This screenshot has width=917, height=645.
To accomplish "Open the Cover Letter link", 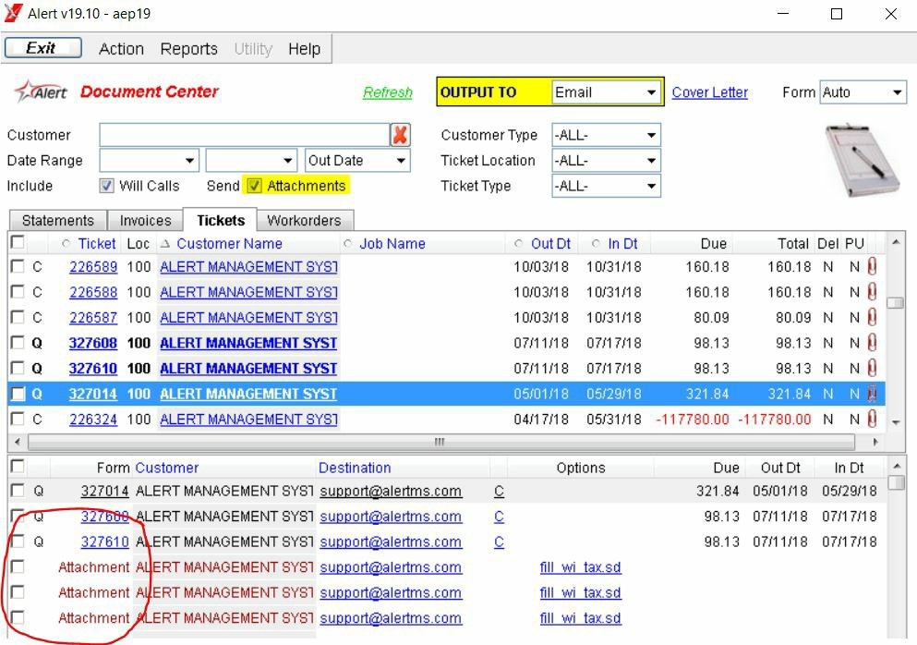I will (709, 92).
